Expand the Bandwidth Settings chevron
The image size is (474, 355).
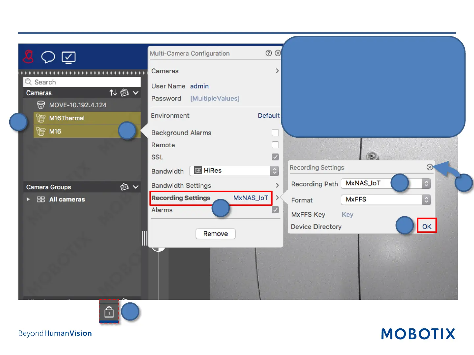coord(277,185)
